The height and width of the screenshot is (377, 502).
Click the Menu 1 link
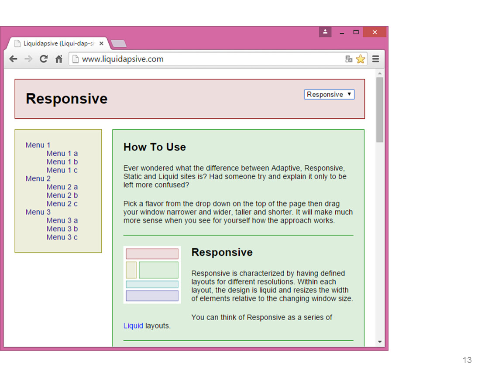click(x=38, y=145)
